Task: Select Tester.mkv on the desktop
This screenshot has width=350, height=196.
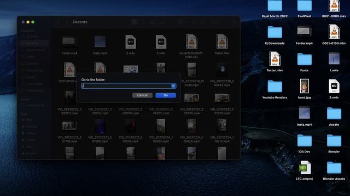Action: (275, 62)
